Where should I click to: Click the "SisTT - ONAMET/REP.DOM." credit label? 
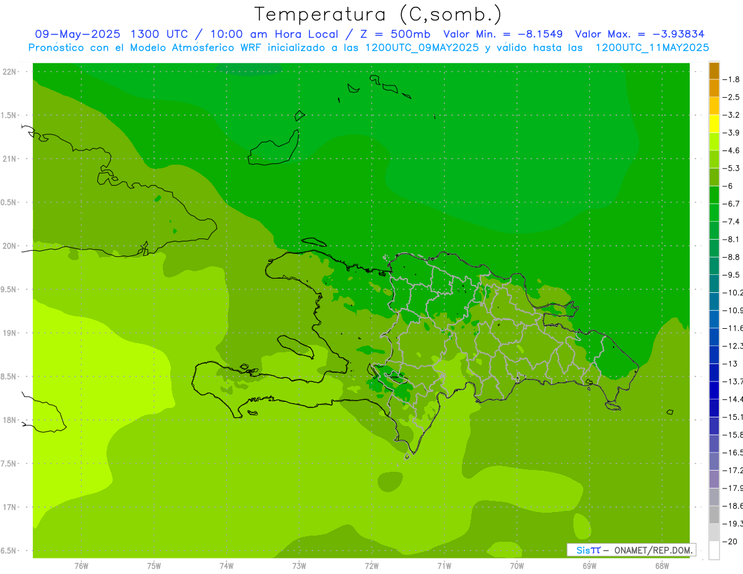point(631,550)
